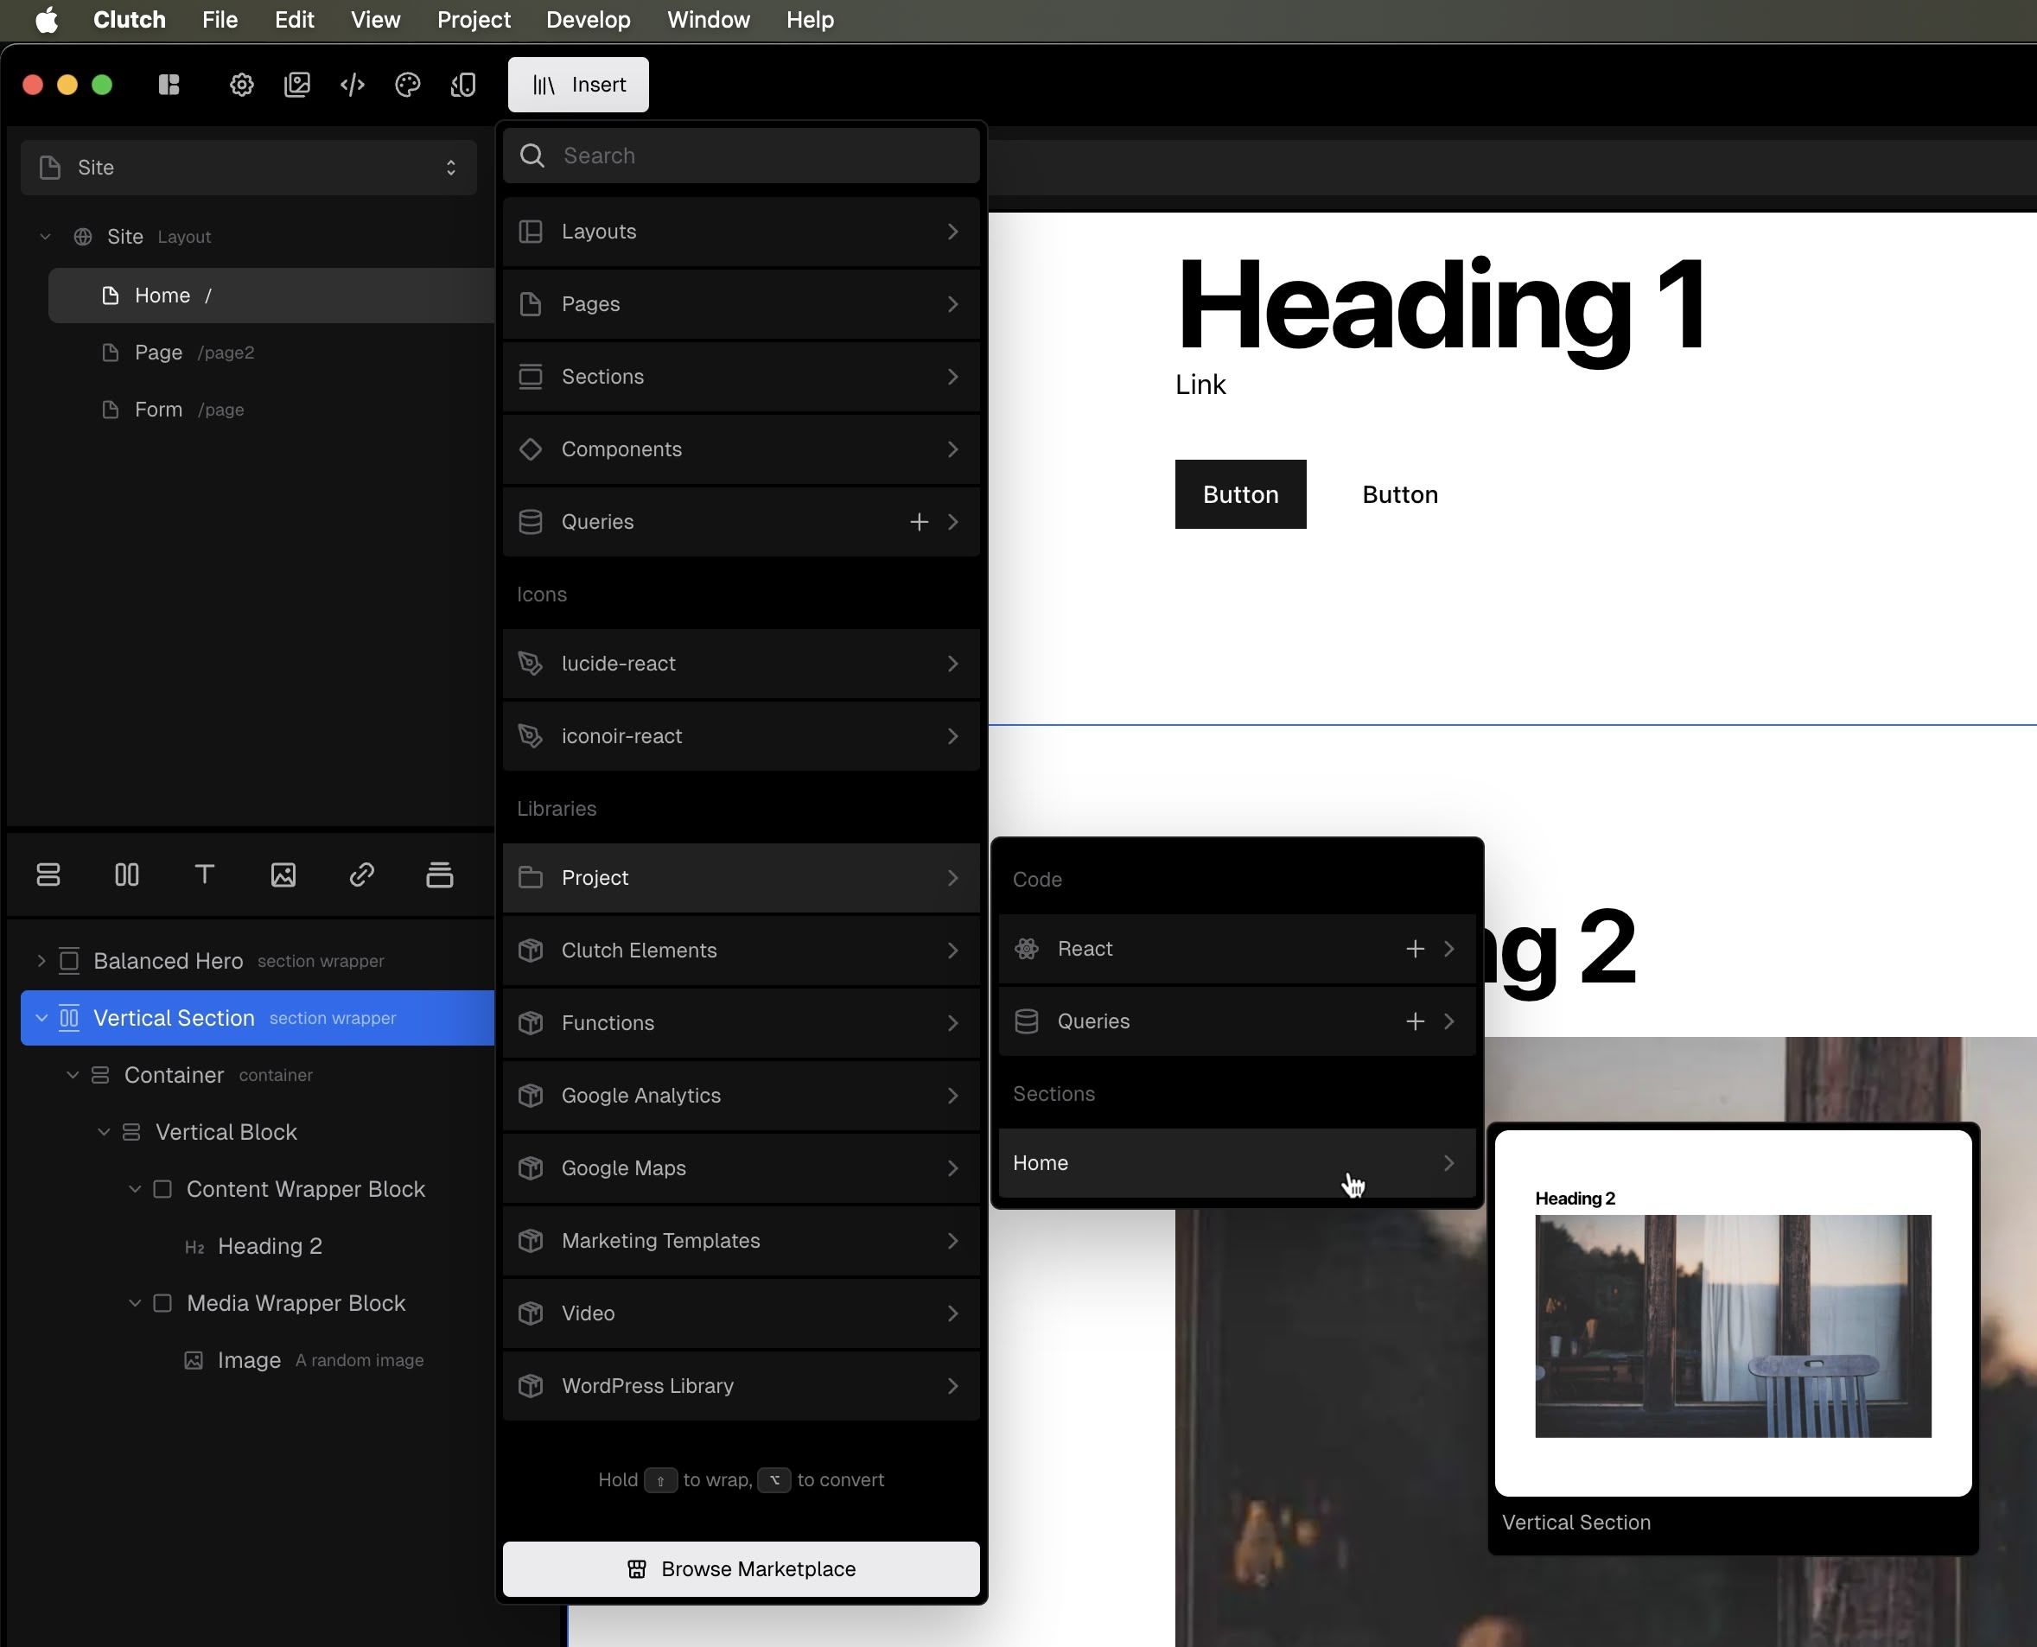The image size is (2037, 1647).
Task: Collapse the Media Wrapper Block node
Action: [x=135, y=1304]
